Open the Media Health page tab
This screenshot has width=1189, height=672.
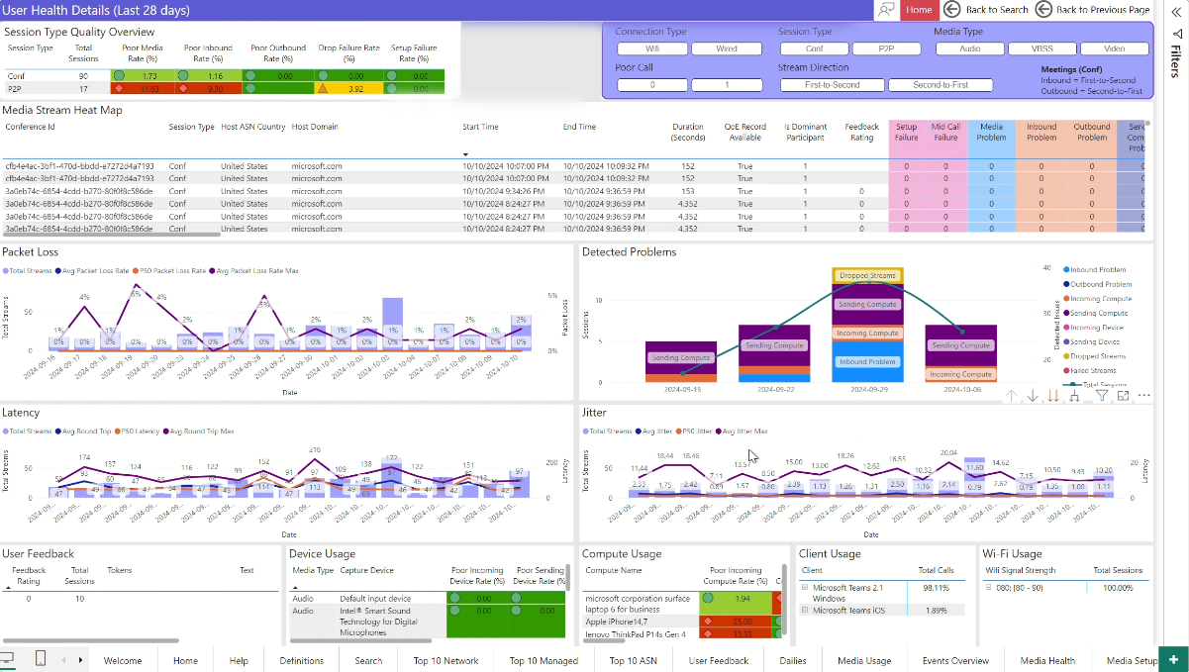[x=1047, y=660]
